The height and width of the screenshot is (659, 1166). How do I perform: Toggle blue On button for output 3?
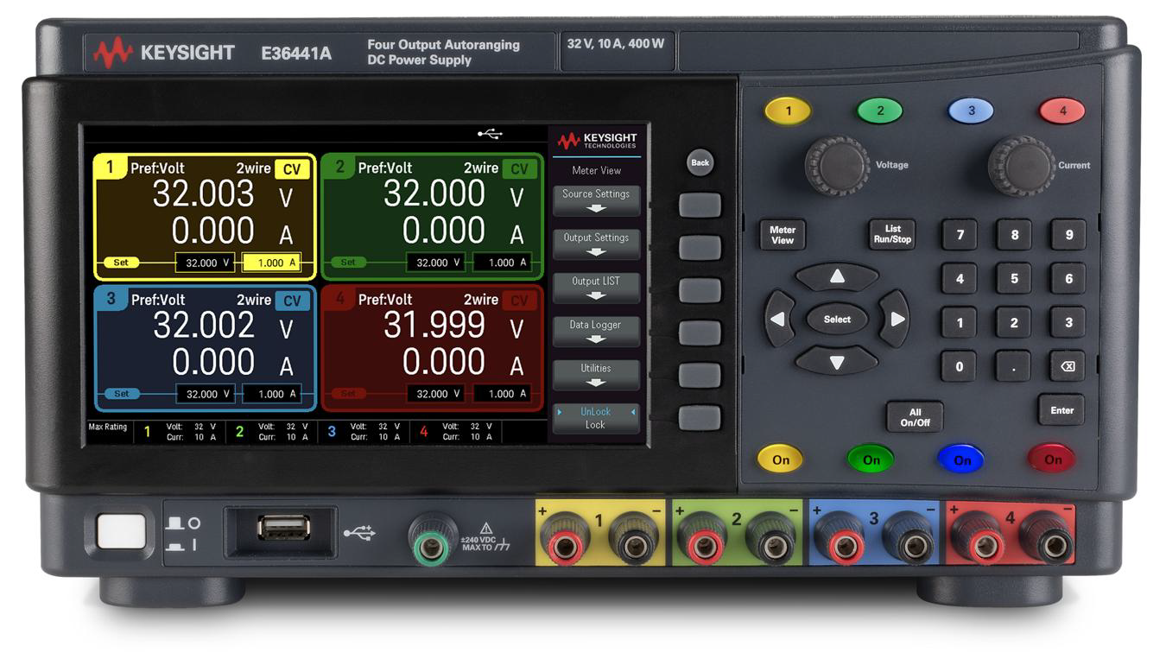961,459
